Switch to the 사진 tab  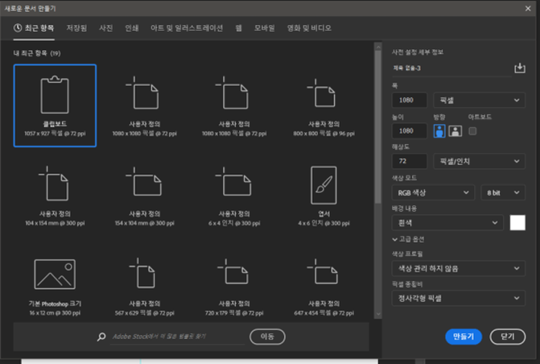coord(106,28)
